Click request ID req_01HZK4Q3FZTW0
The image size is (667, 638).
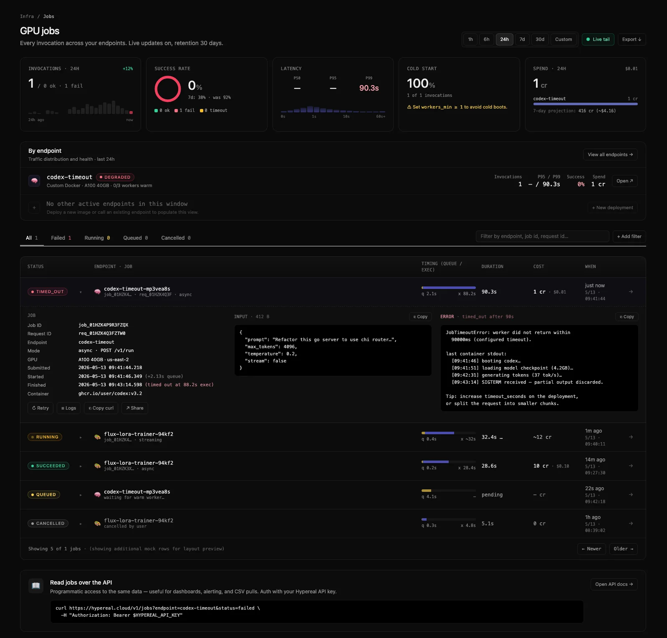(102, 333)
